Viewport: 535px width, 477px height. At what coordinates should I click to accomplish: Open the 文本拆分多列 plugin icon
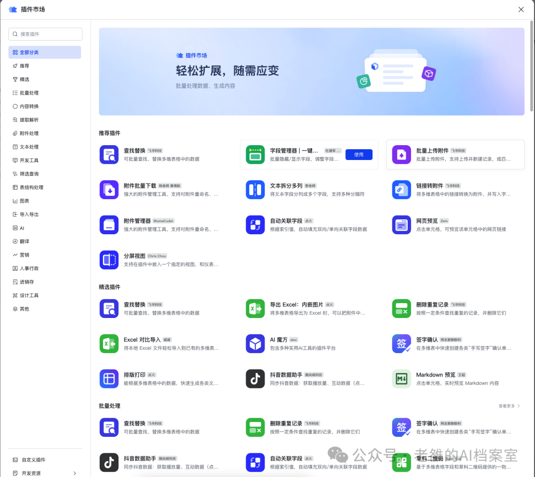[255, 190]
